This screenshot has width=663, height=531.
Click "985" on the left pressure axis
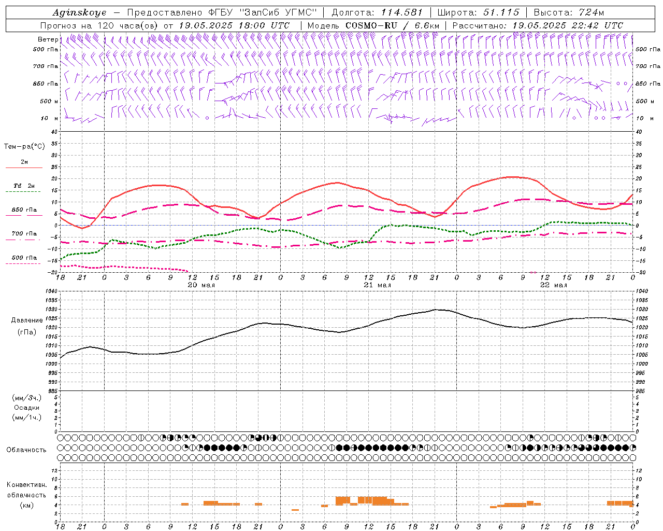click(53, 391)
